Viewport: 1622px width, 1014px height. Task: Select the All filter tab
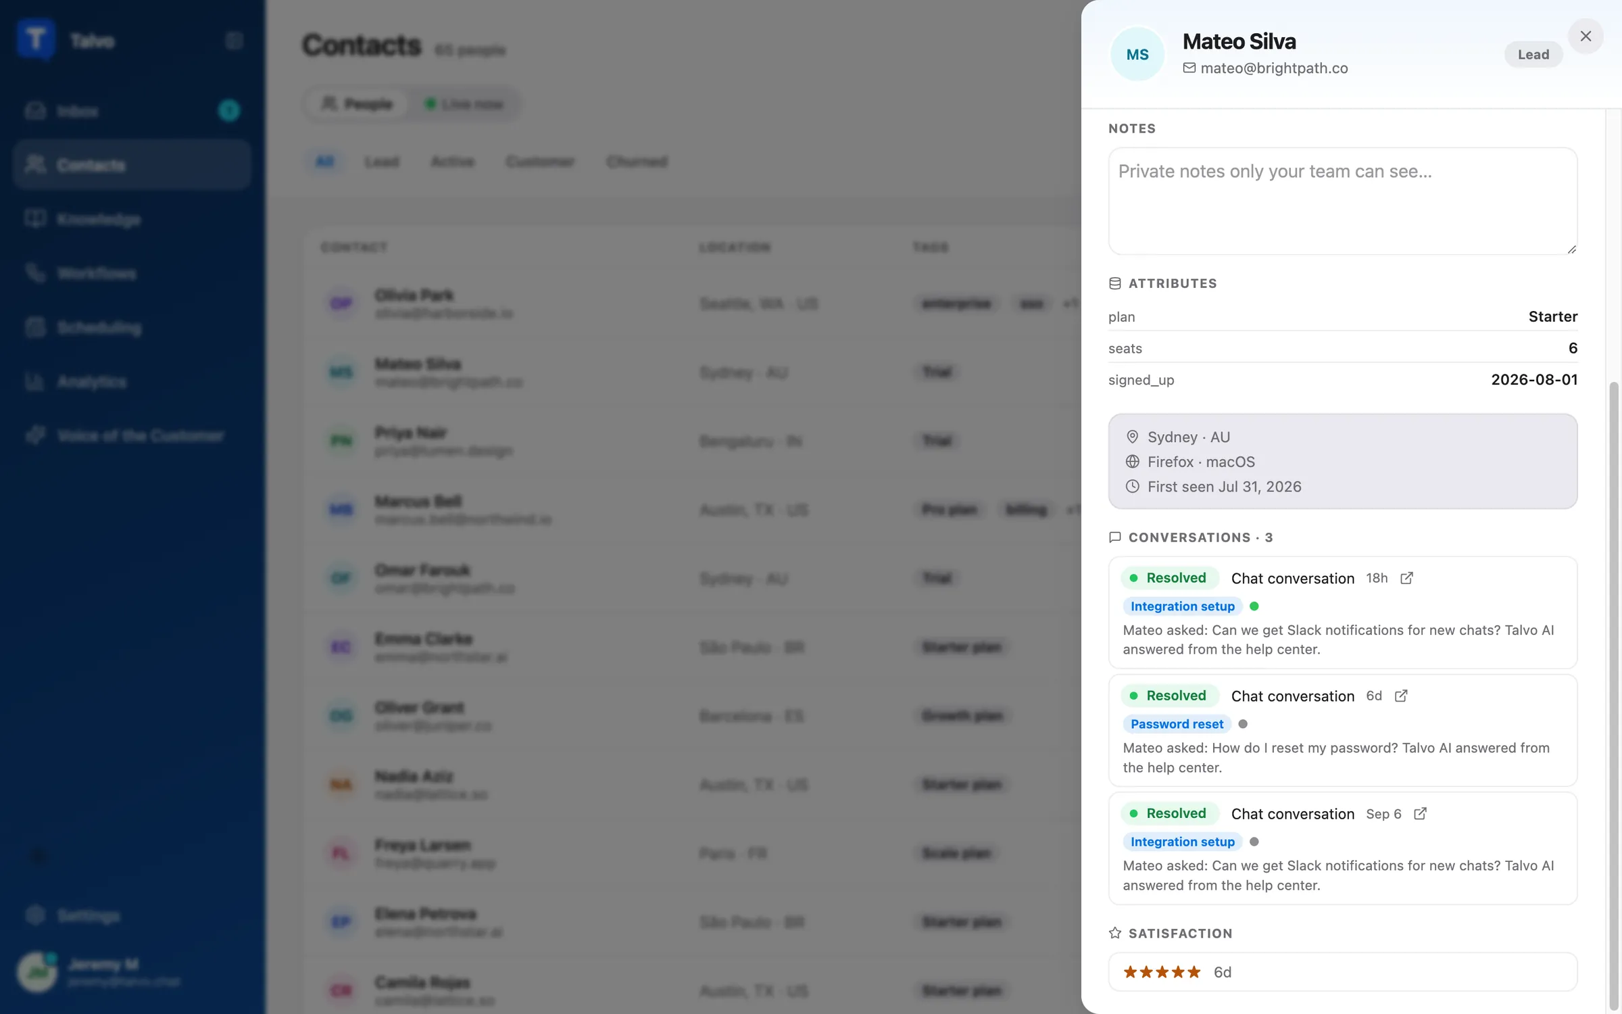coord(325,162)
